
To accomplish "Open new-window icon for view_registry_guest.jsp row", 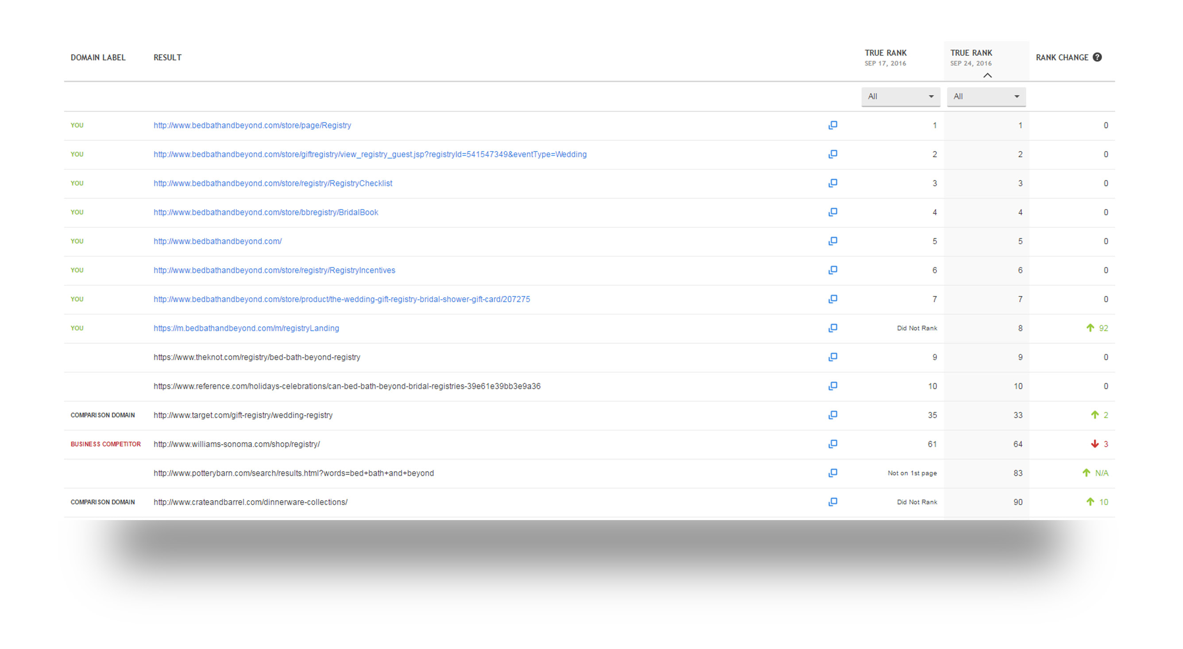I will coord(833,154).
